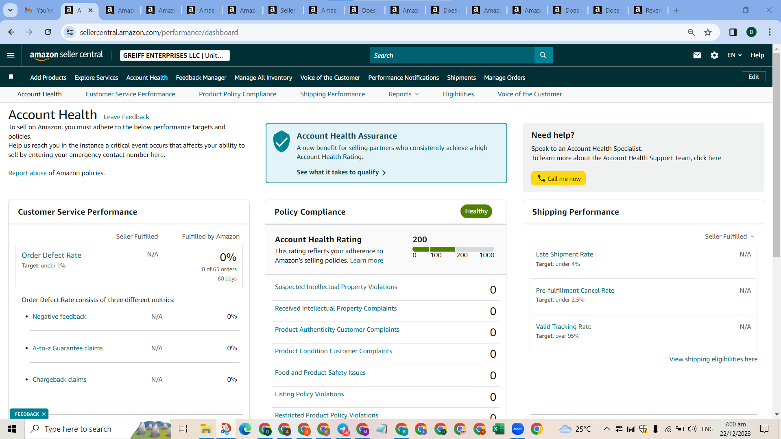Open File Explorer from taskbar
781x439 pixels.
[206, 429]
